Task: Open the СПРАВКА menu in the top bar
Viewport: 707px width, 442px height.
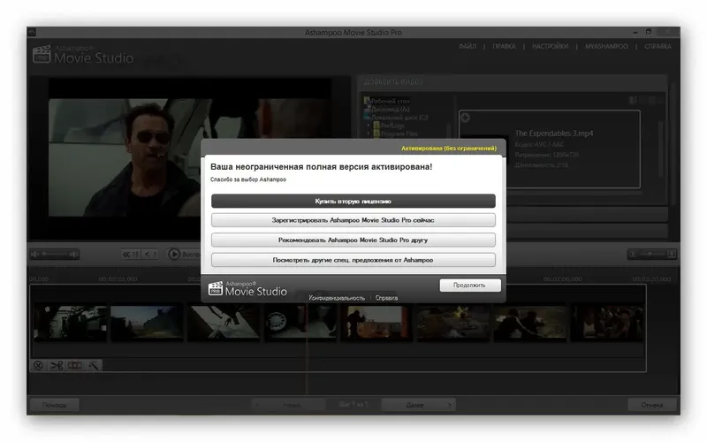Action: click(658, 47)
